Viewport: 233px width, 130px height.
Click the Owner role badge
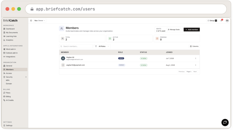pyautogui.click(x=121, y=58)
